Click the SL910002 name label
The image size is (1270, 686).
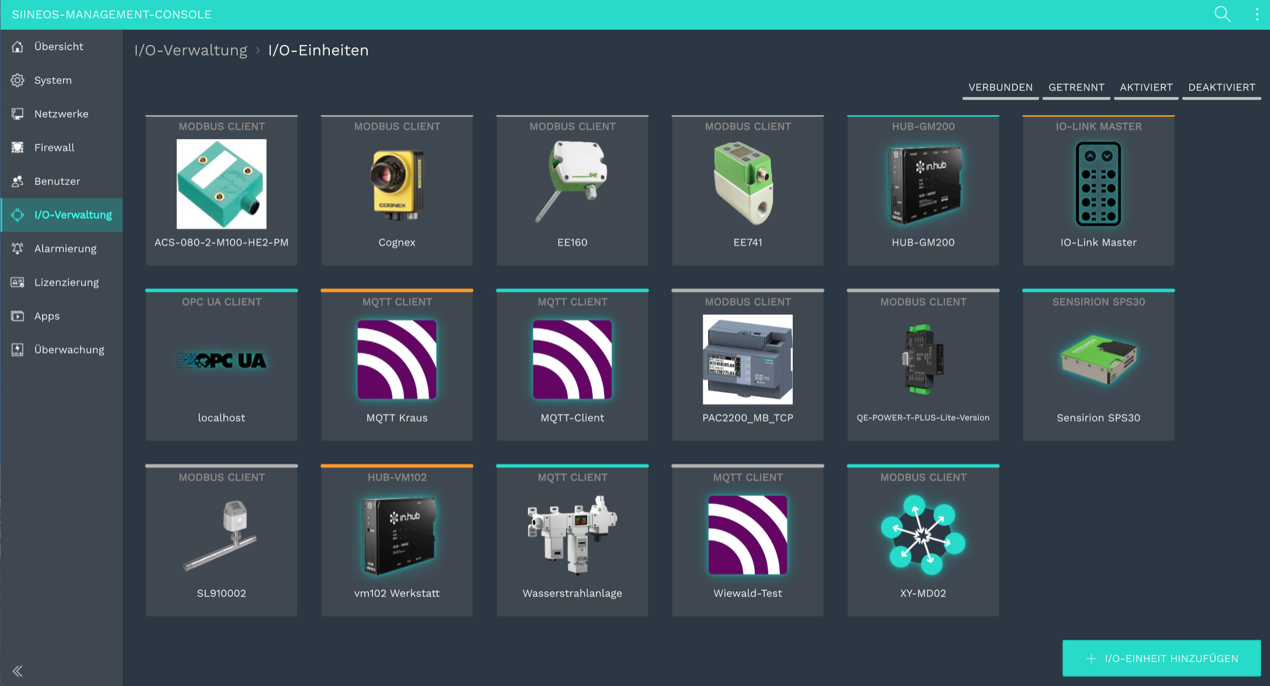tap(222, 593)
